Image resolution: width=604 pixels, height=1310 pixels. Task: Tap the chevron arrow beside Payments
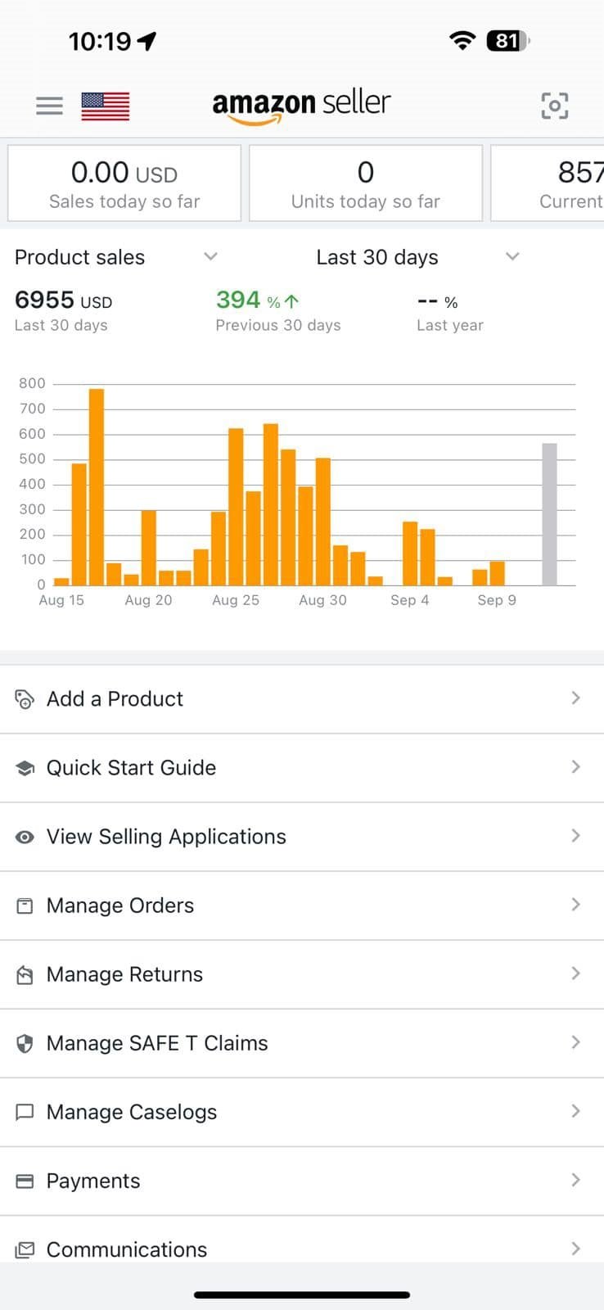575,1180
